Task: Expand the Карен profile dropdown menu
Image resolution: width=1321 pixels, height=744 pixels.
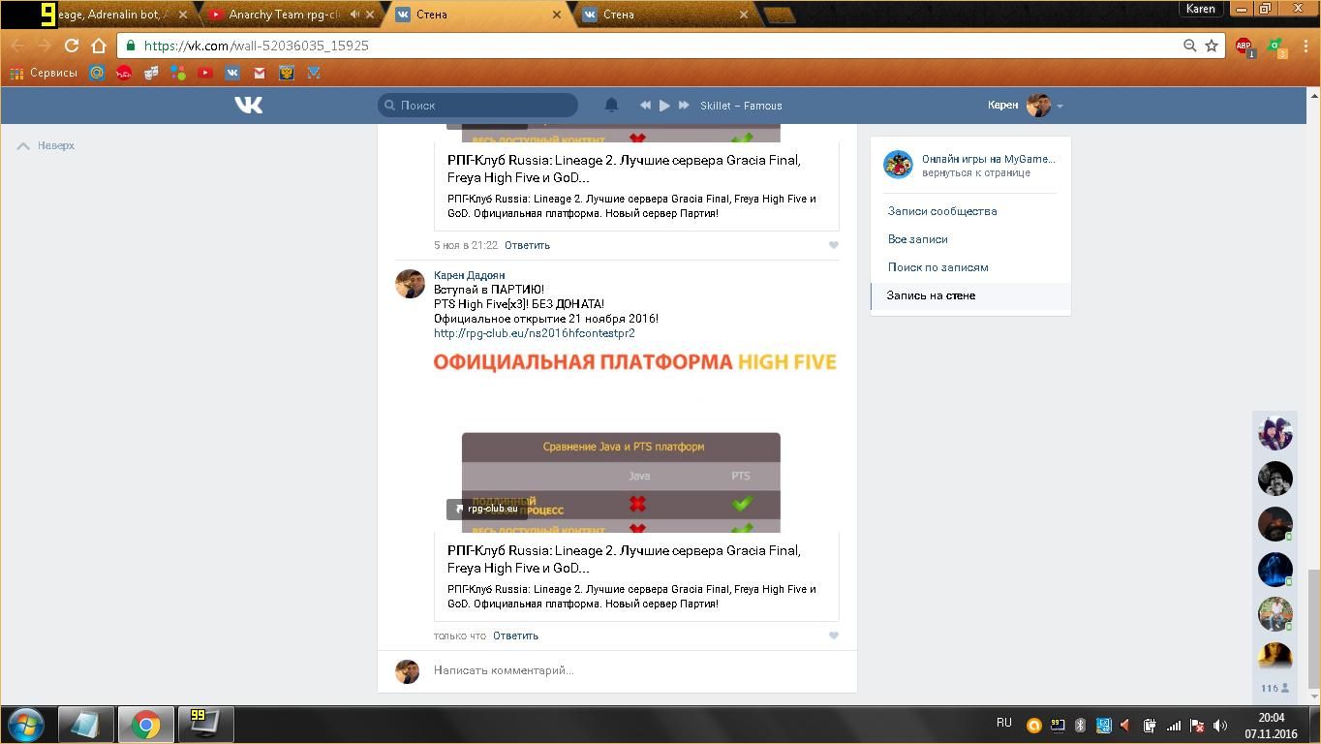Action: pos(1060,106)
